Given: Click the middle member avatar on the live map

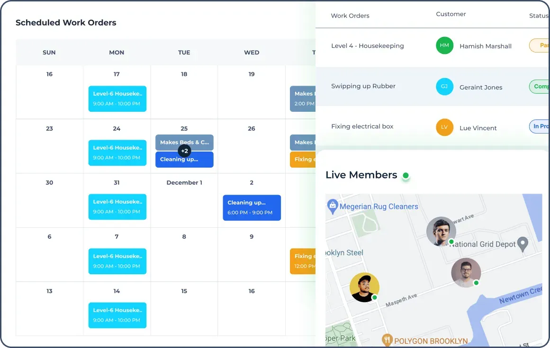Looking at the screenshot, I should click(x=466, y=273).
